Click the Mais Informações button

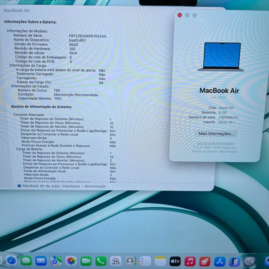pyautogui.click(x=216, y=134)
